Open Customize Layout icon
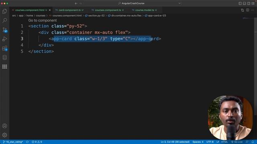 coord(253,4)
